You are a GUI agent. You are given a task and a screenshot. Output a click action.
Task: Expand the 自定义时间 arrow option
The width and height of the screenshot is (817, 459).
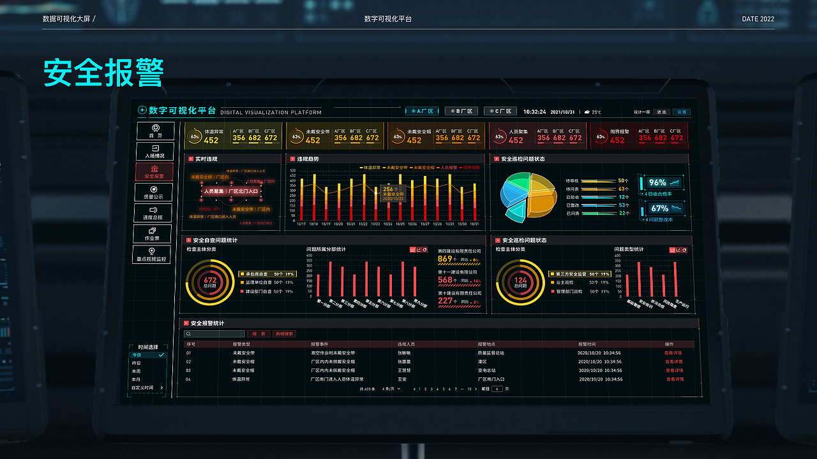pyautogui.click(x=161, y=388)
